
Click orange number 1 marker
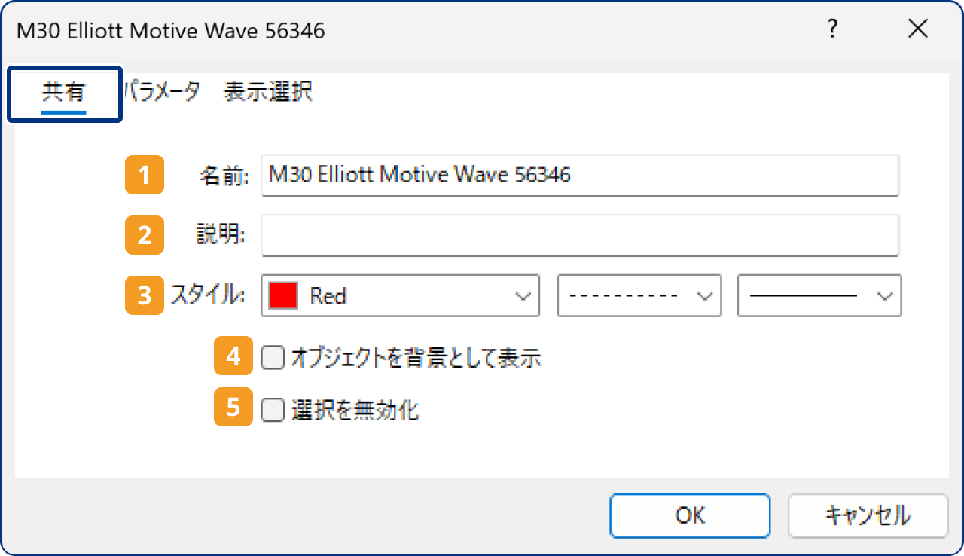click(144, 175)
